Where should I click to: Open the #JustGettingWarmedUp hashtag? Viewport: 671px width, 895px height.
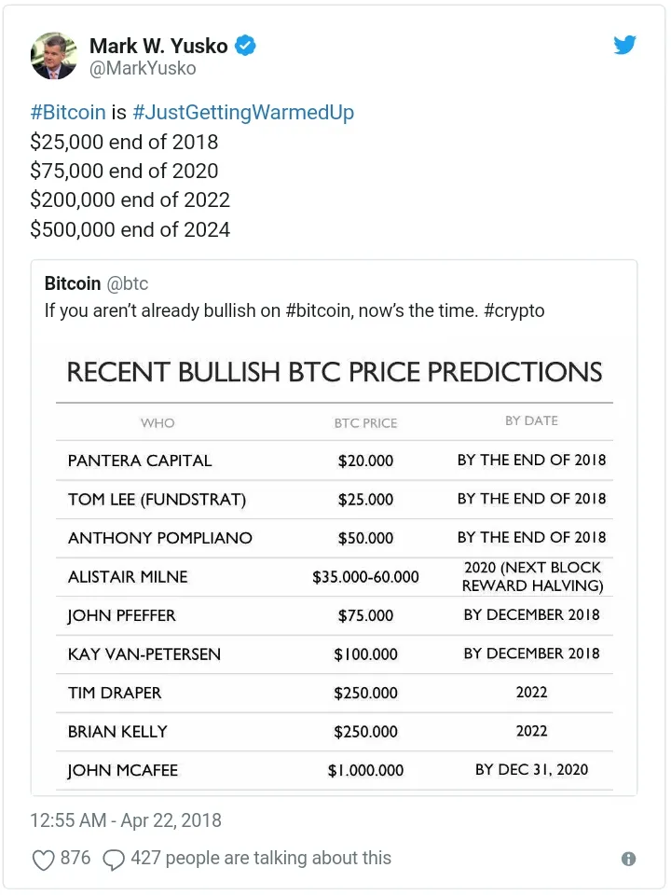[x=243, y=113]
